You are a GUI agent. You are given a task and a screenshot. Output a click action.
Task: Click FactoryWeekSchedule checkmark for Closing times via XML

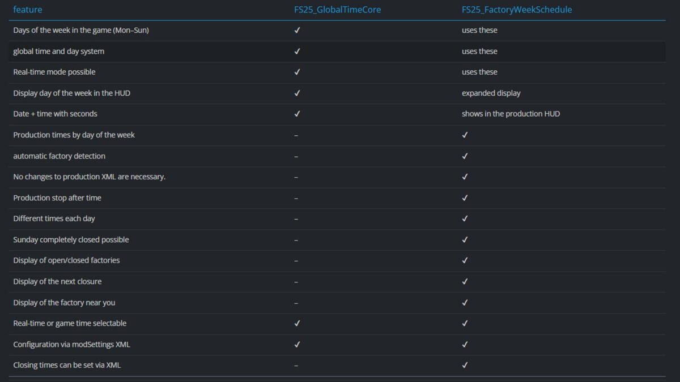pyautogui.click(x=465, y=366)
